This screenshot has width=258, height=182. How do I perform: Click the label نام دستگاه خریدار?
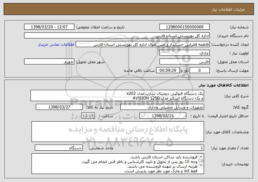(233, 36)
